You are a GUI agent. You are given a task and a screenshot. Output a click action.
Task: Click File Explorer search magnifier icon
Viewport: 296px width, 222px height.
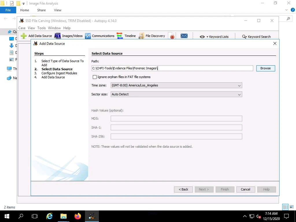[x=288, y=18]
